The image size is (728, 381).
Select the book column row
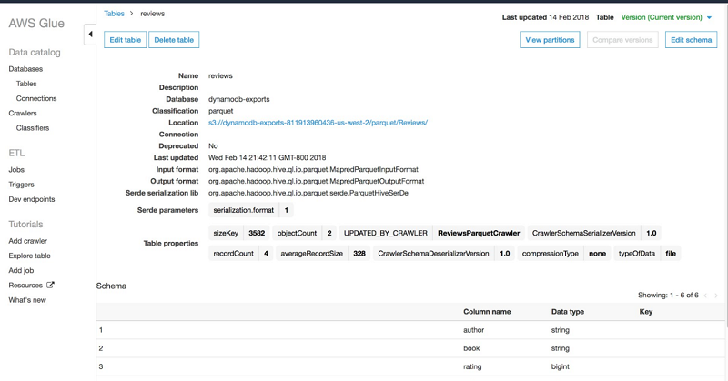(410, 348)
